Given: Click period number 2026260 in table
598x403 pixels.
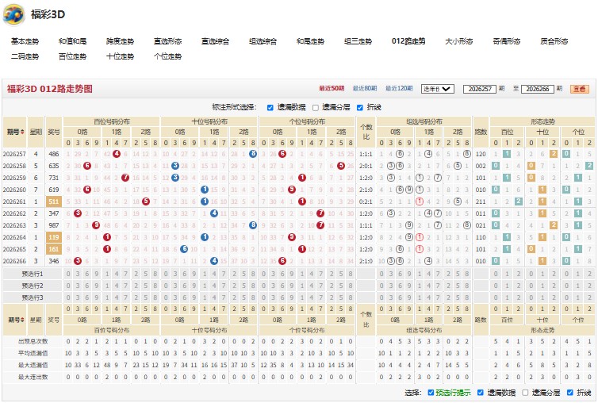Looking at the screenshot, I should coord(14,190).
